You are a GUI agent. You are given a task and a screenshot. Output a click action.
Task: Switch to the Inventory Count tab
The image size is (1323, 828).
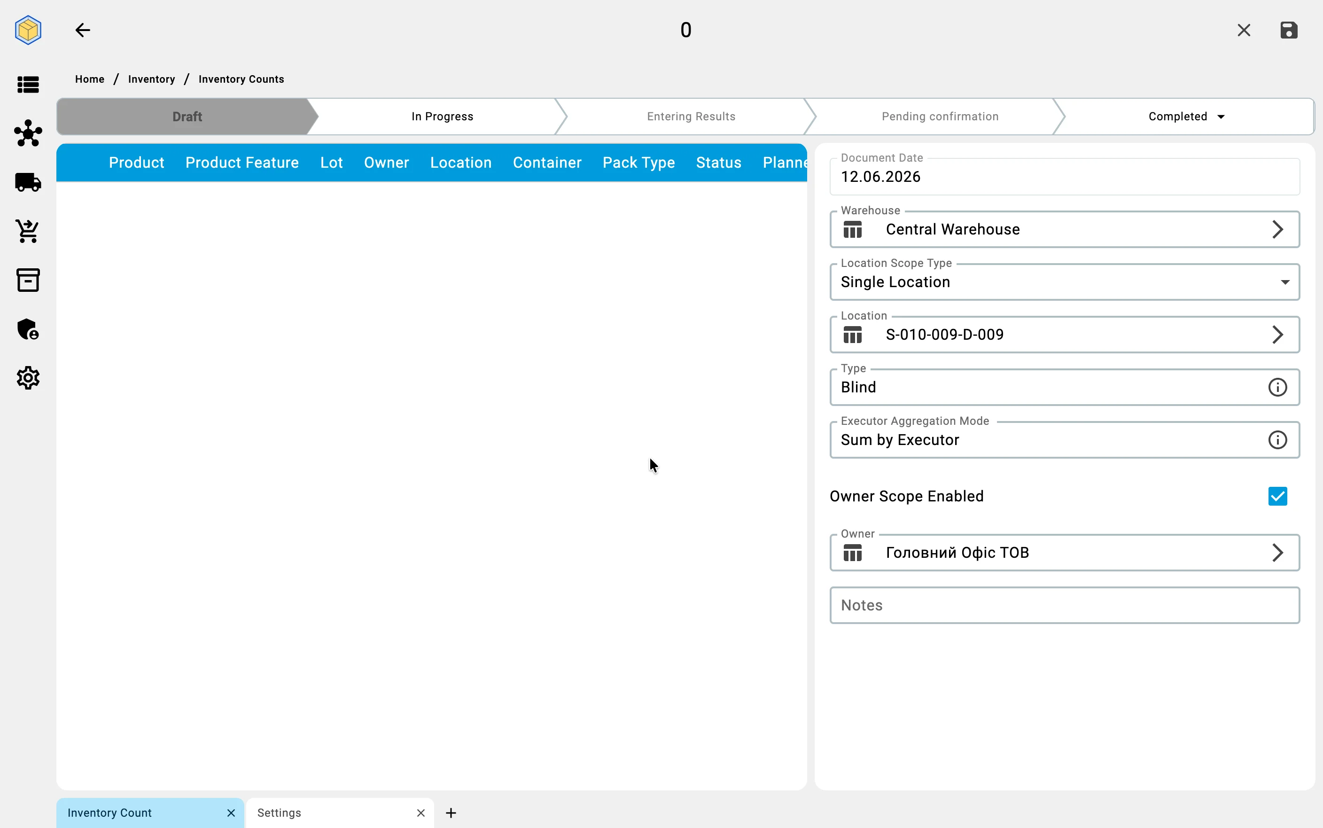tap(150, 812)
